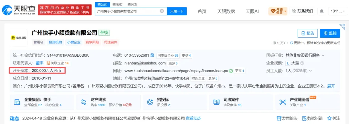Open the notifications bell
Image resolution: width=349 pixels, height=124 pixels.
click(322, 11)
